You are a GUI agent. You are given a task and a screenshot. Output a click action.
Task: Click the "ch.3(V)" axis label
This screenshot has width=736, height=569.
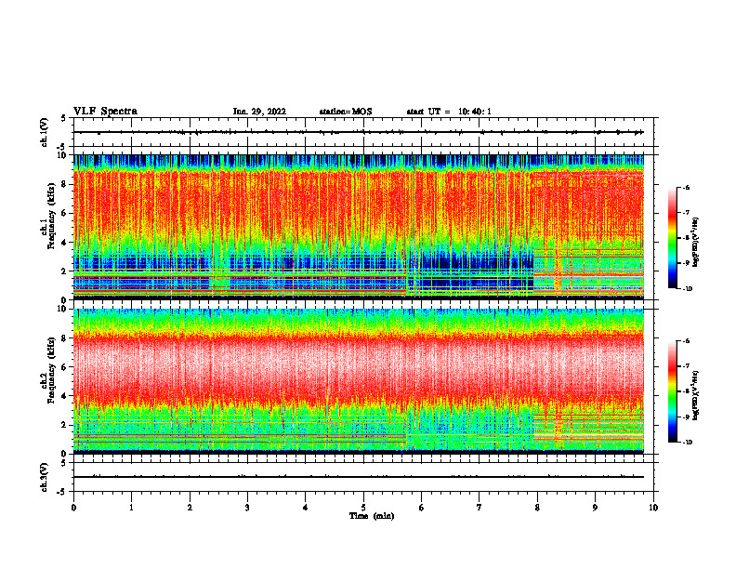click(x=44, y=477)
